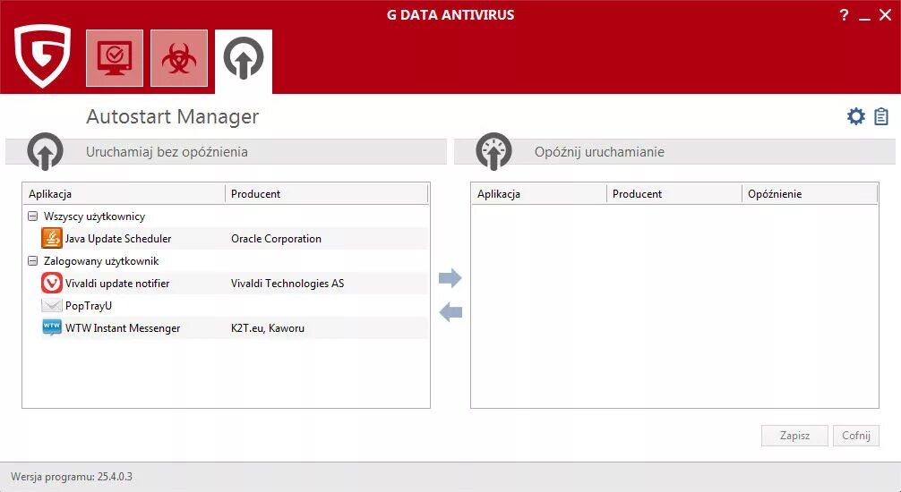Click the Wersja programu version text
Screen dimensions: 901x492
click(x=72, y=477)
